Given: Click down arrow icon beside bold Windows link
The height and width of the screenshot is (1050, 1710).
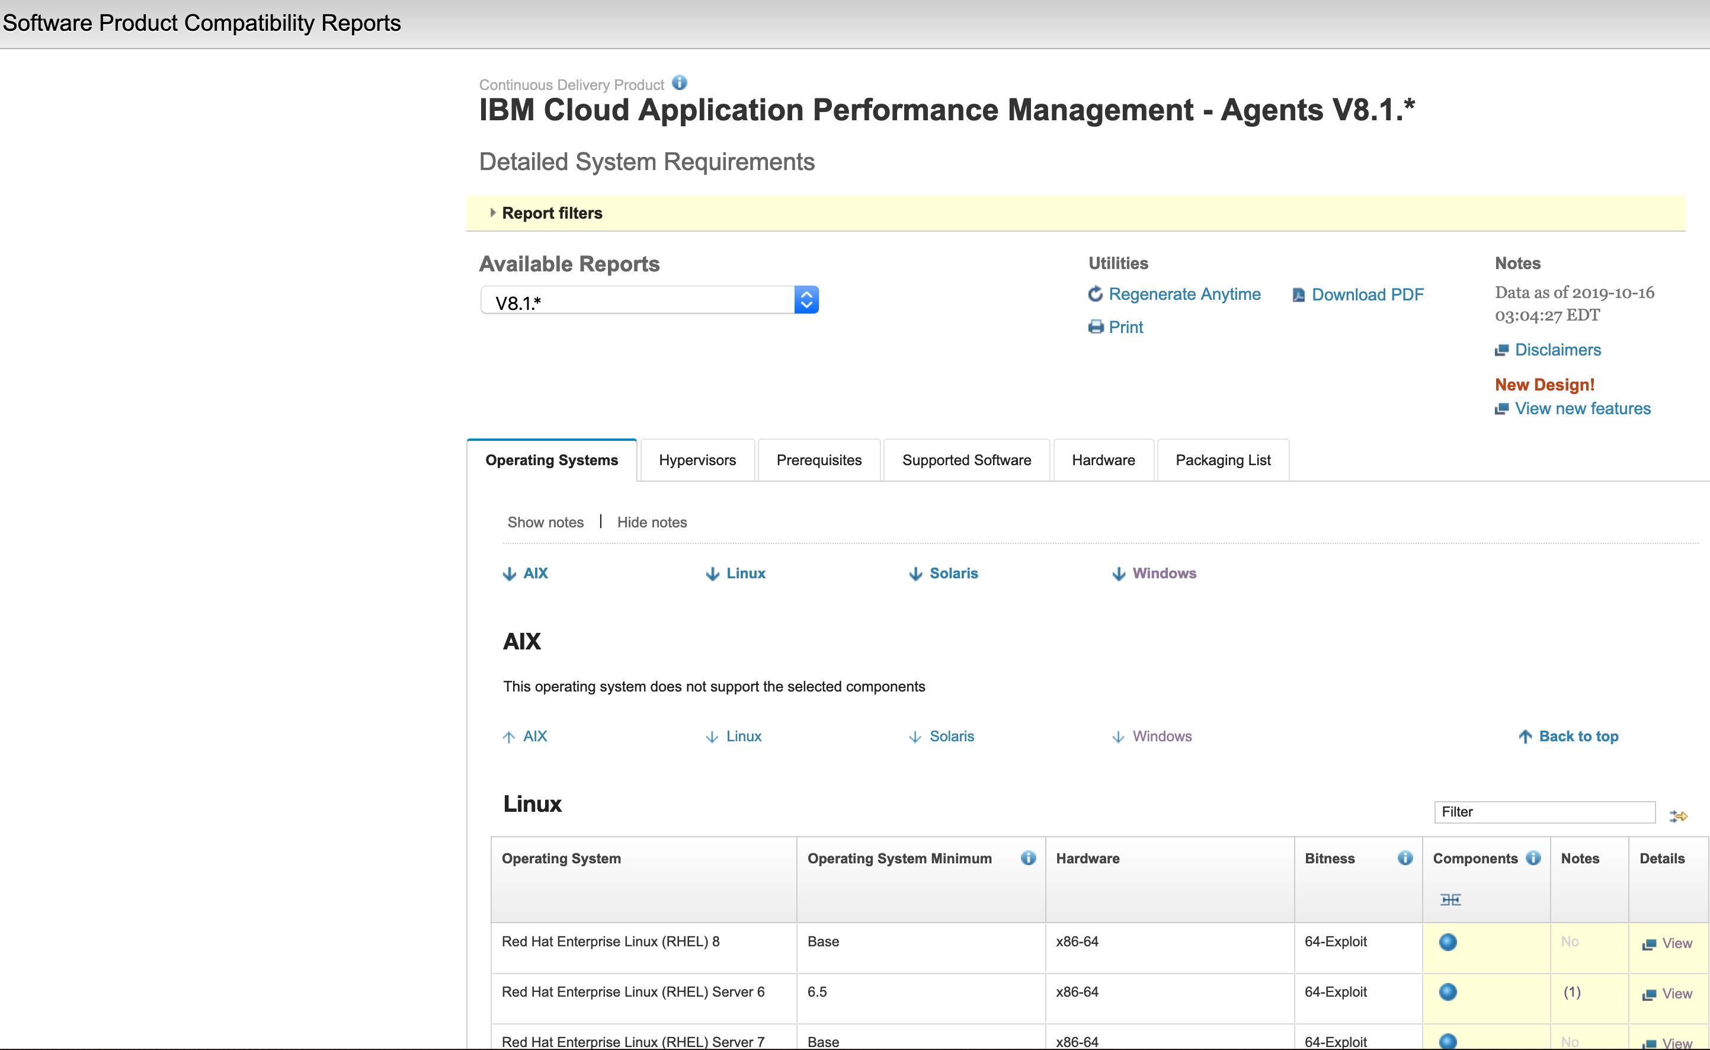Looking at the screenshot, I should tap(1119, 574).
